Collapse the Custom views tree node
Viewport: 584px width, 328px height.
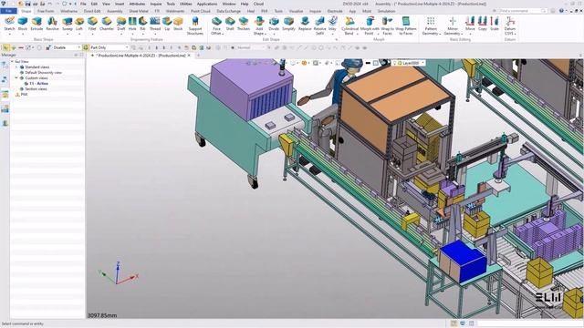point(16,78)
